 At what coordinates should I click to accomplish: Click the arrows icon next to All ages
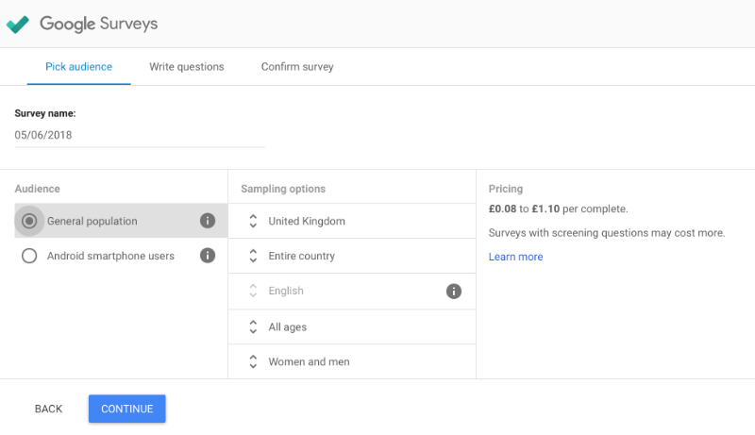click(x=253, y=326)
